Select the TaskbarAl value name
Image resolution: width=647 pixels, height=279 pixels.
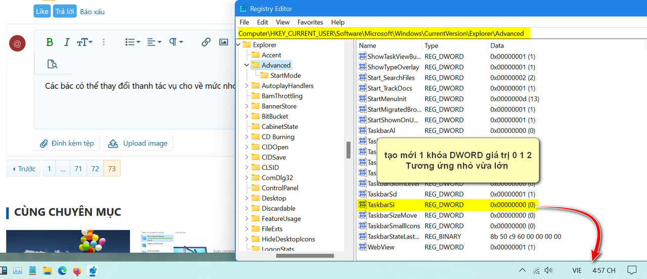click(381, 131)
